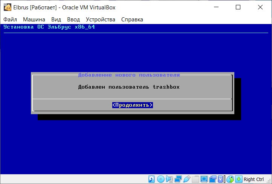Click the VirtualBox icon in title bar
Image resolution: width=272 pixels, height=184 pixels.
8,8
